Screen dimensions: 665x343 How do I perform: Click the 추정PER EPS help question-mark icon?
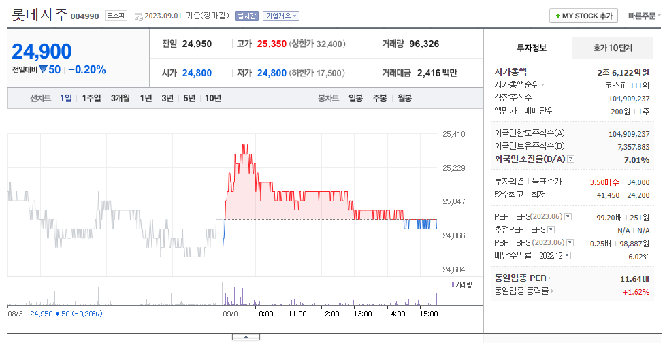point(551,230)
